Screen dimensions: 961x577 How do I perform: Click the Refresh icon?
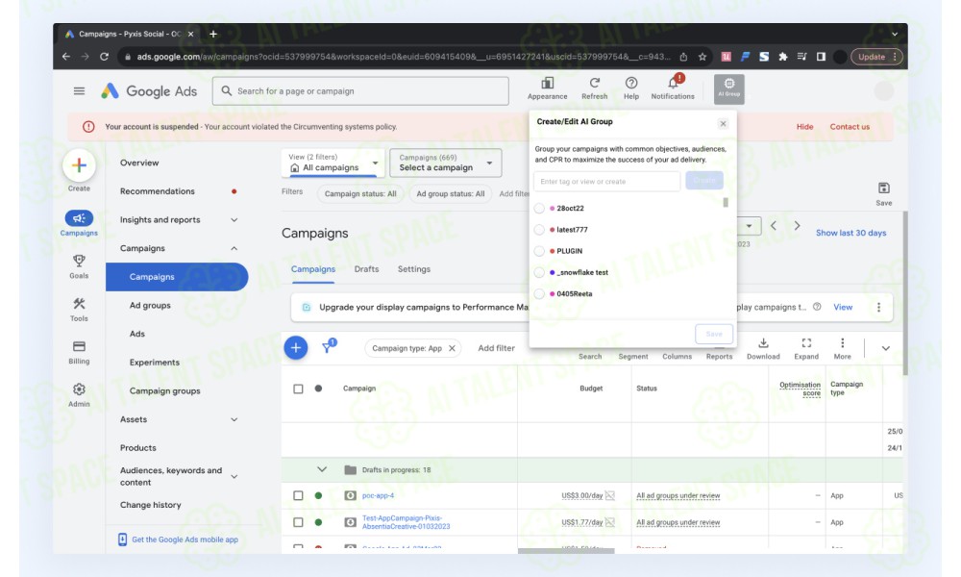[x=595, y=84]
